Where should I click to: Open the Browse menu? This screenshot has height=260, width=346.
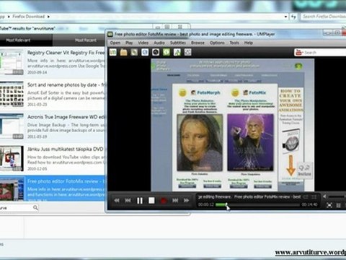[x=198, y=43]
